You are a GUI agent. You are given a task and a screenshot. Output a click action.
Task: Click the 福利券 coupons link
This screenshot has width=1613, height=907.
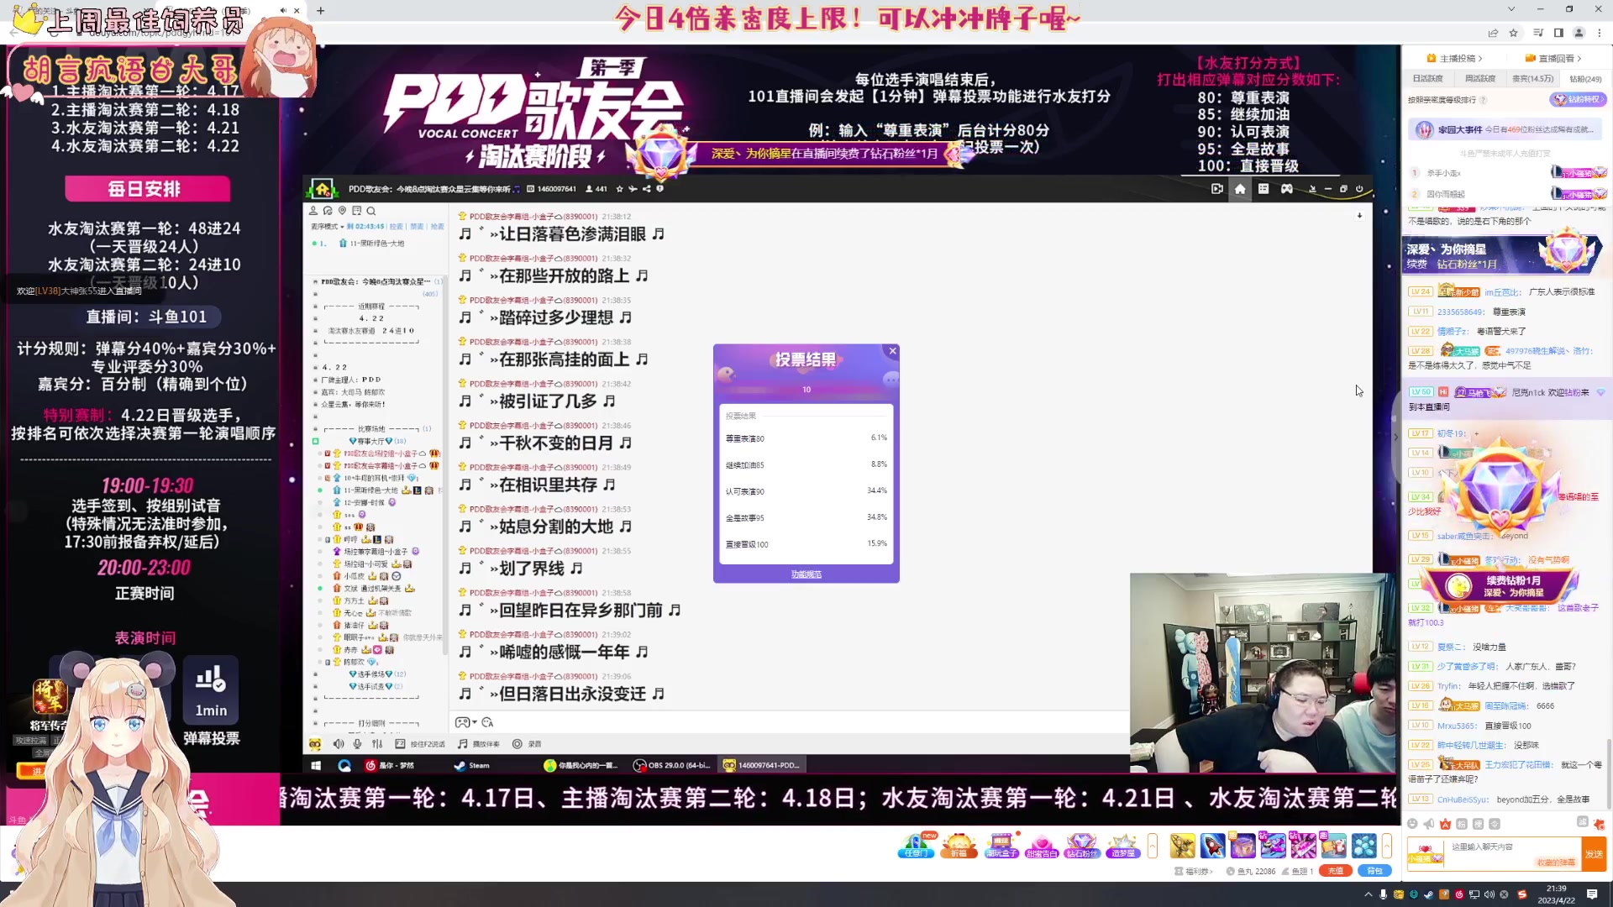1194,872
